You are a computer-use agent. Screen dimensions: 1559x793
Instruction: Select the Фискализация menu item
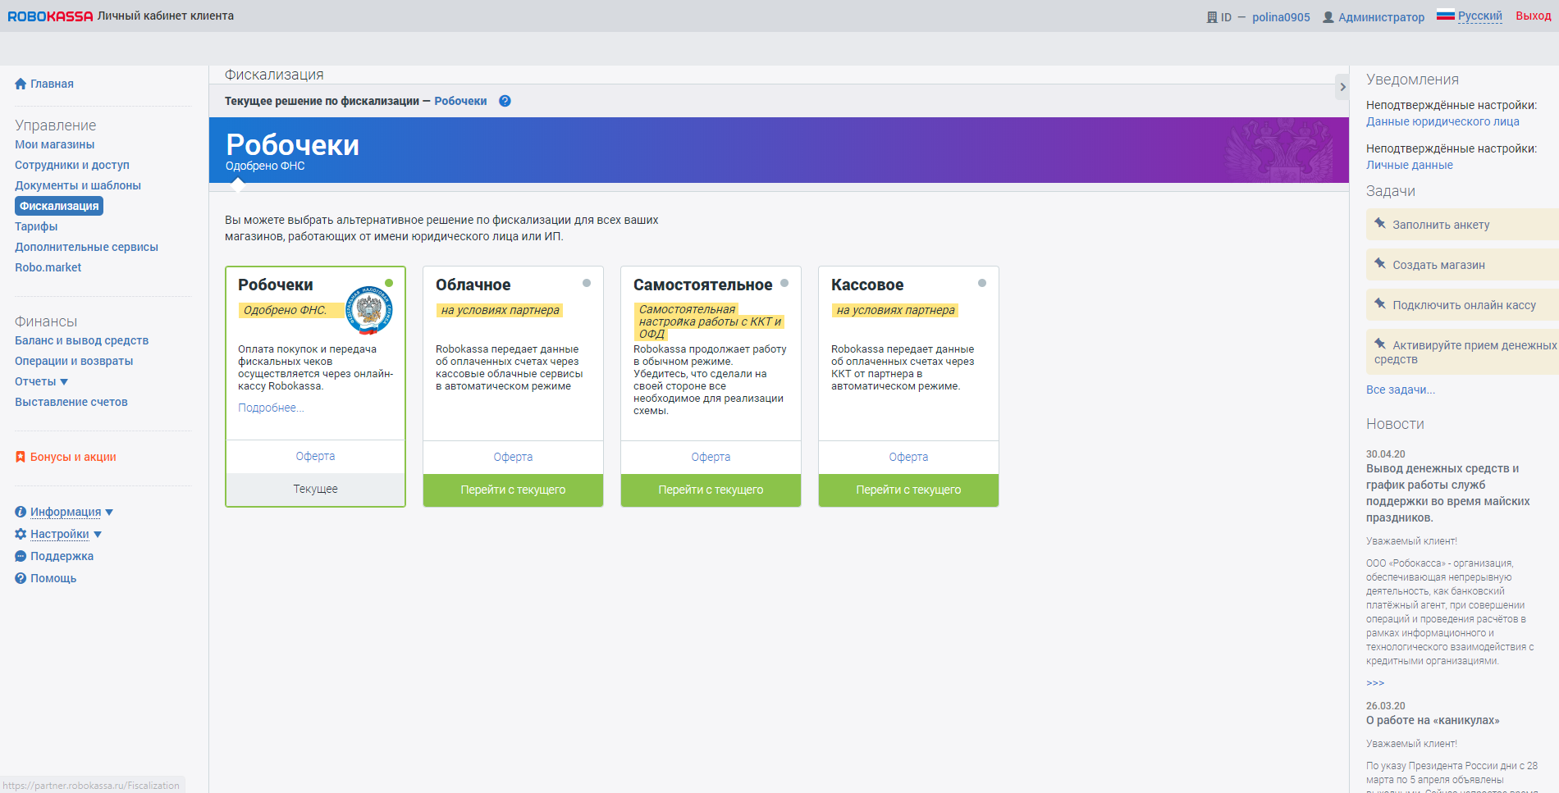[59, 206]
